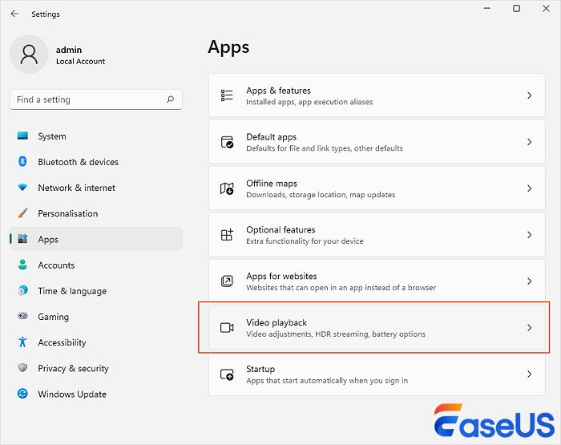Click the admin user profile avatar

point(30,54)
